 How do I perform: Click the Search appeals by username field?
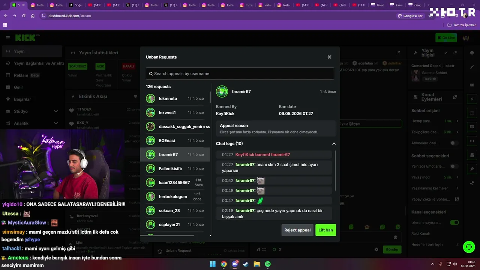click(x=240, y=73)
